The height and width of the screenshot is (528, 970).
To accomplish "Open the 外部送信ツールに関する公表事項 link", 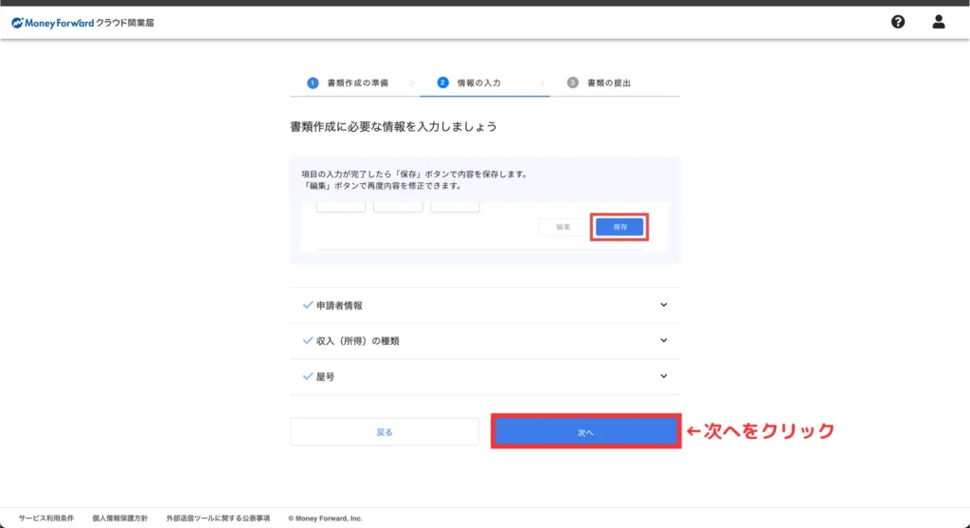I will [x=218, y=519].
